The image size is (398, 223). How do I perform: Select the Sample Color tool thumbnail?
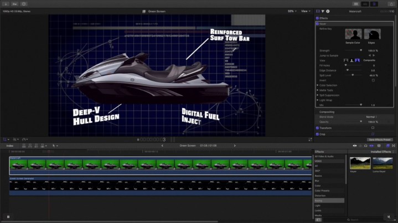pos(353,35)
